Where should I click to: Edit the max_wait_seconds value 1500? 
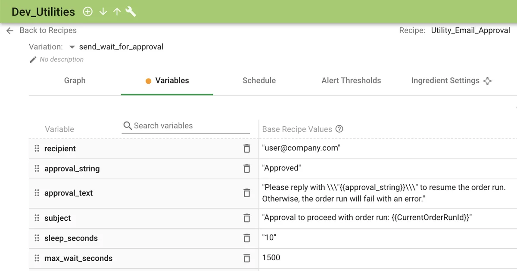[271, 258]
